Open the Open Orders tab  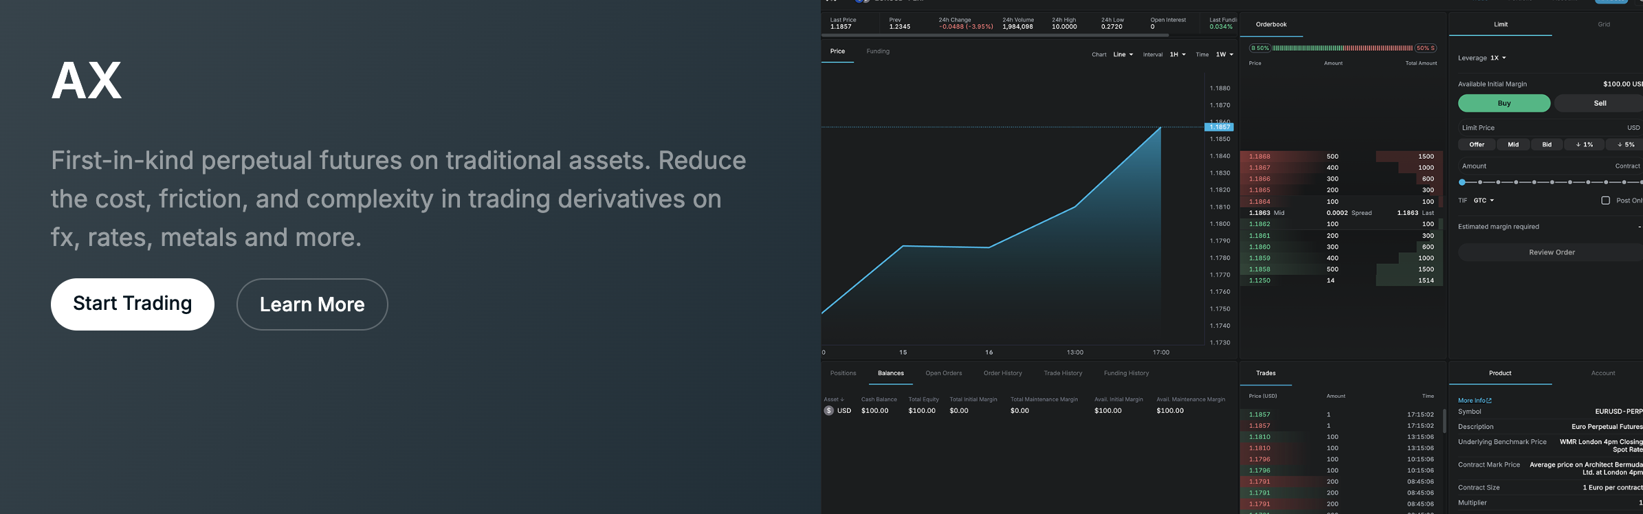pos(943,373)
